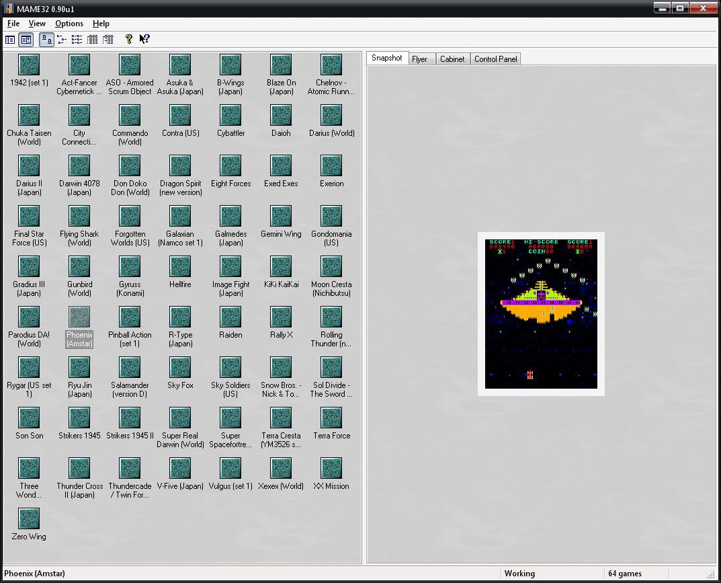Click the 'Working' status bar text
Viewport: 721px width, 583px height.
pyautogui.click(x=519, y=574)
